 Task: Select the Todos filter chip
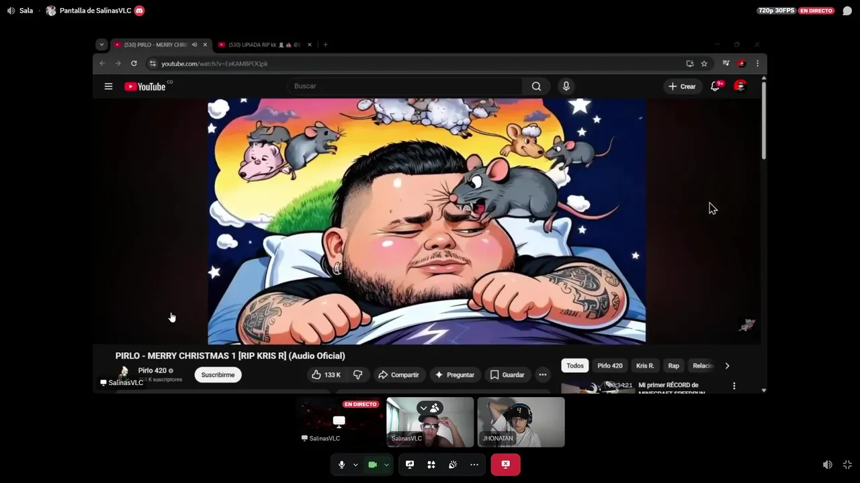click(x=575, y=366)
